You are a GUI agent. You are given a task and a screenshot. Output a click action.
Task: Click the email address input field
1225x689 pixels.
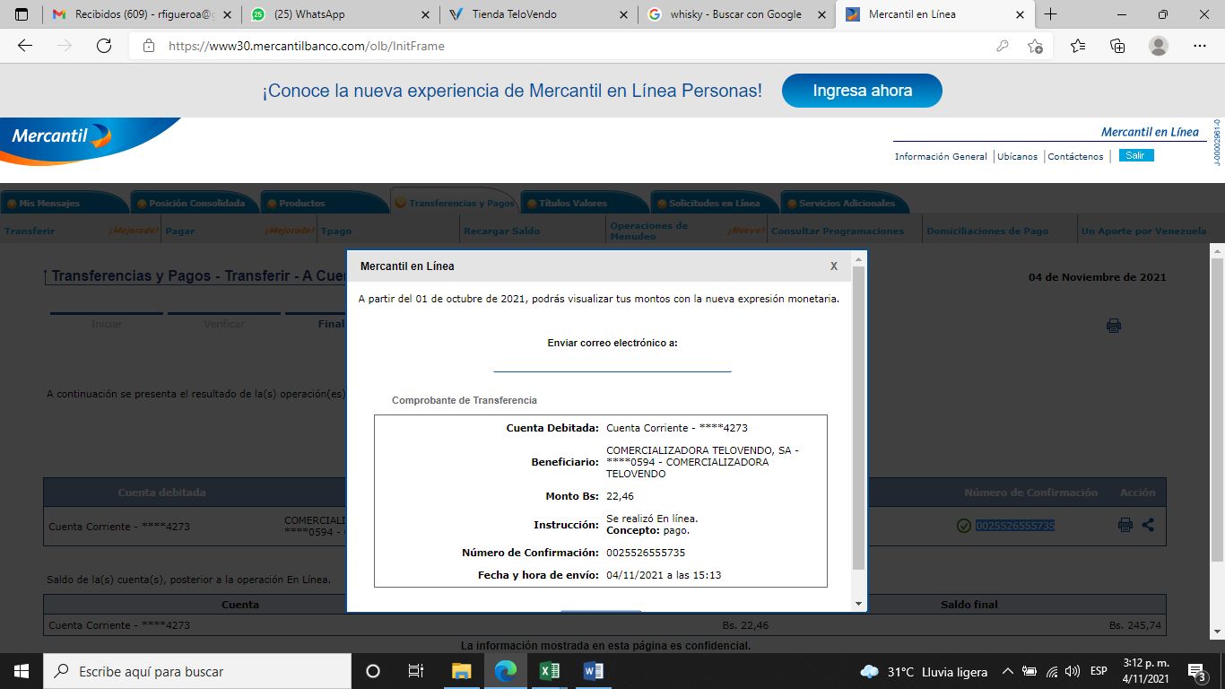pyautogui.click(x=612, y=362)
